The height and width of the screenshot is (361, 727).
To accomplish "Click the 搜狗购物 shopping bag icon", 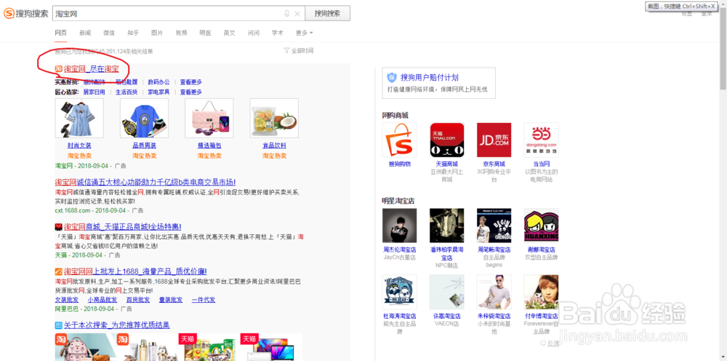I will click(399, 140).
